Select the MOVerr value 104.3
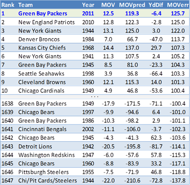This screenshot has height=185, width=190. (178, 65)
